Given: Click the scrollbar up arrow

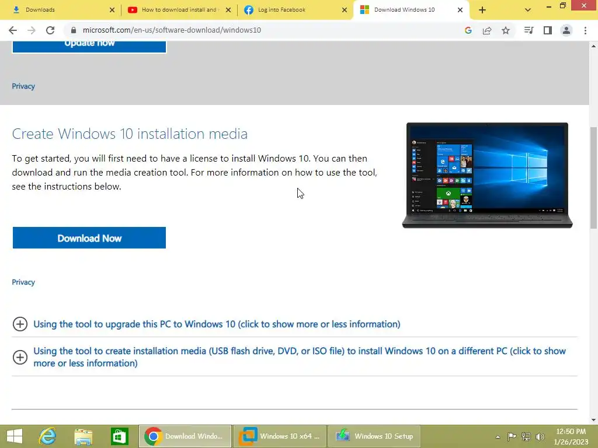Looking at the screenshot, I should [593, 46].
